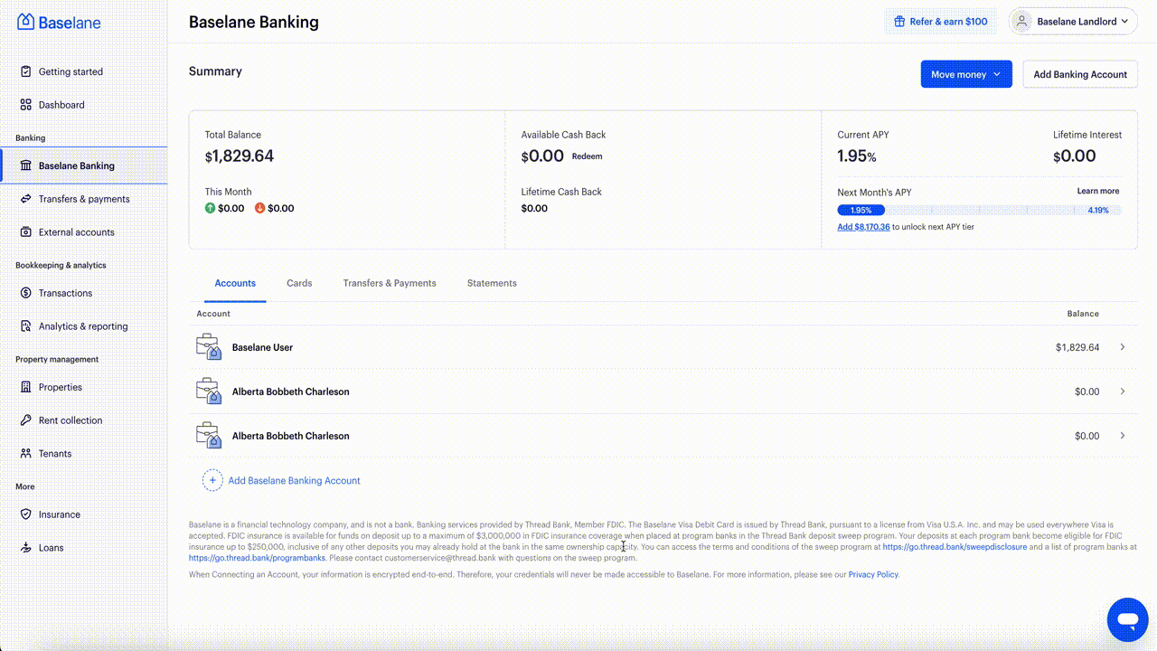Open the Privacy Policy link
This screenshot has width=1157, height=651.
point(873,574)
